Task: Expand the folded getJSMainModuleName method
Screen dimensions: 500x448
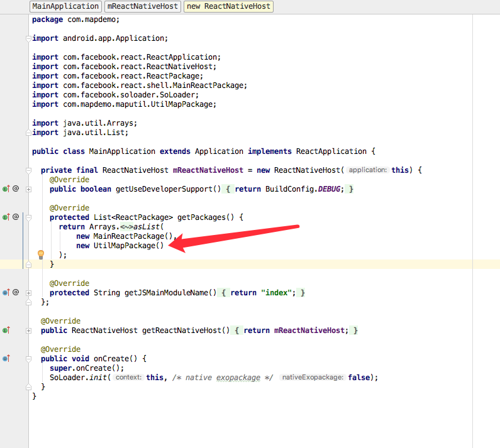Action: tap(28, 293)
